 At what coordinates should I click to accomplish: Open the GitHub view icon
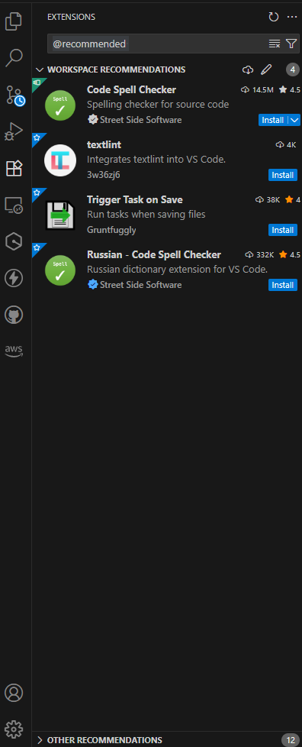[14, 315]
